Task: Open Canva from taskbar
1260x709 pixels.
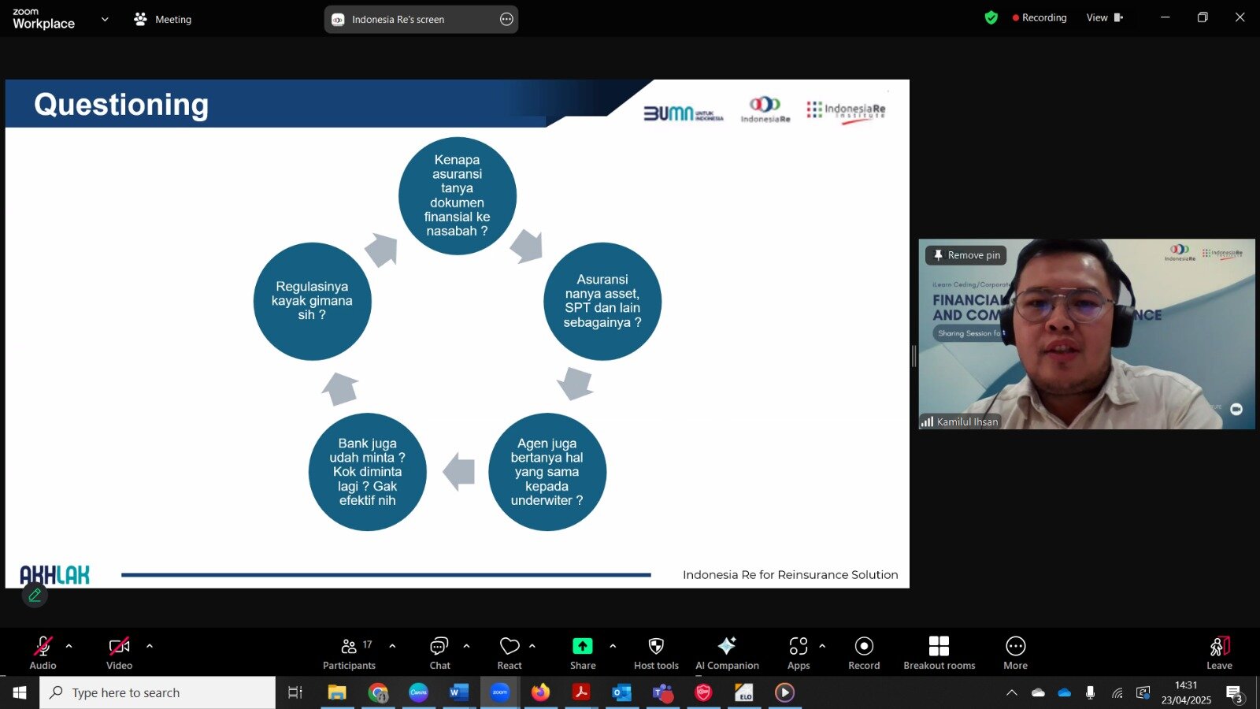Action: coord(418,692)
